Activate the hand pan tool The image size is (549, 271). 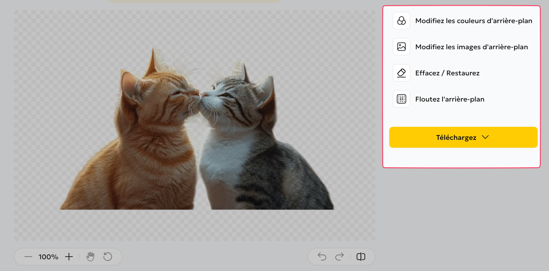click(x=90, y=257)
